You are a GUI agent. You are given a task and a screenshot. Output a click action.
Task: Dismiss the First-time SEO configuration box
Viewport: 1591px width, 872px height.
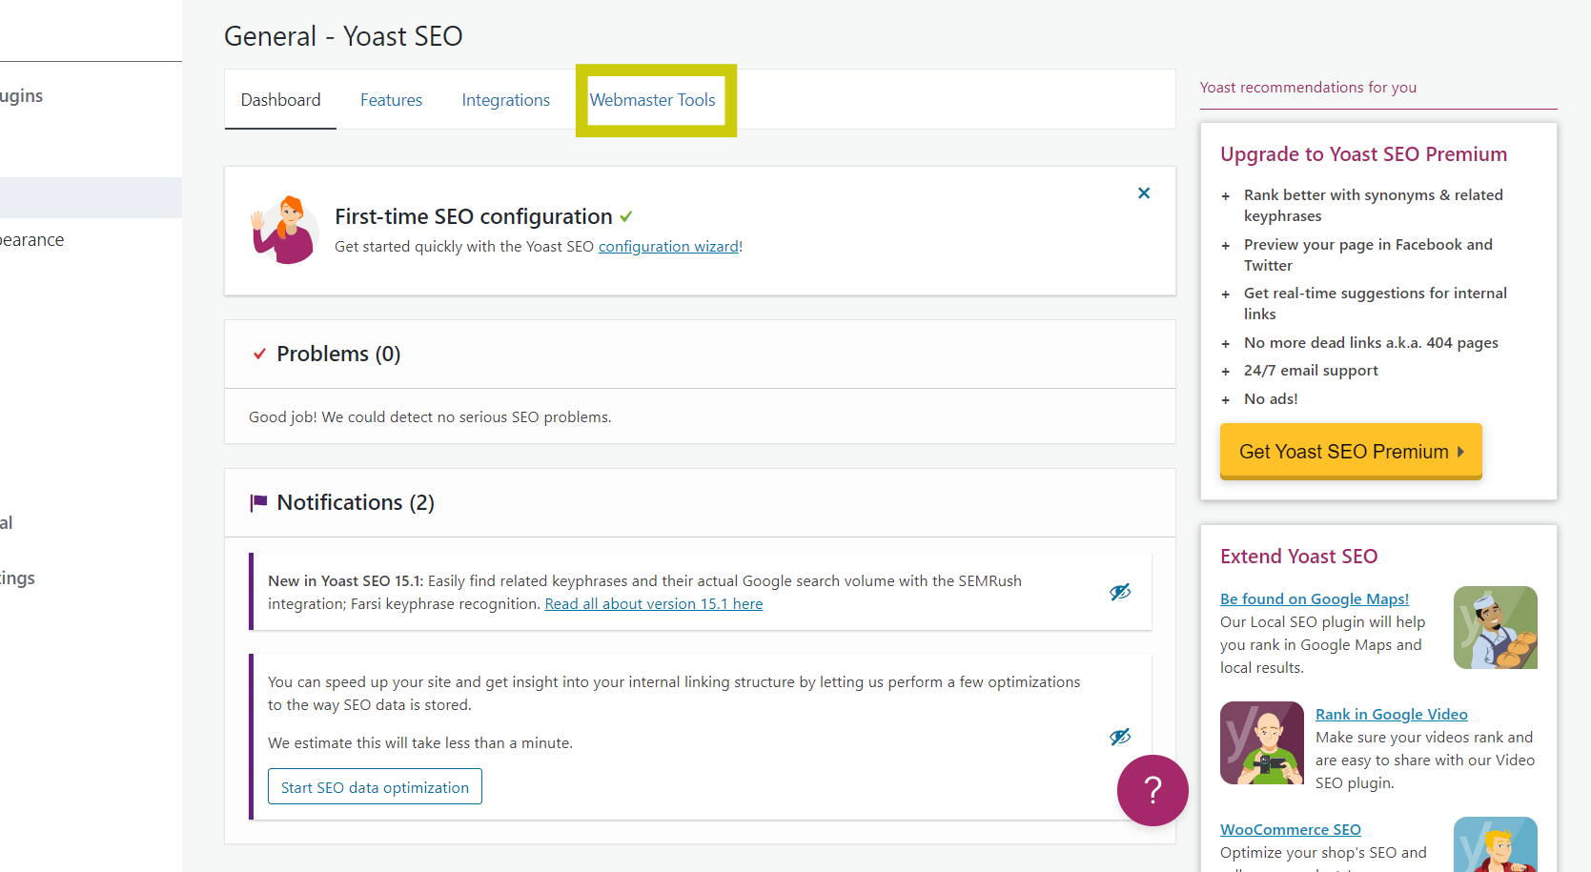click(1144, 193)
